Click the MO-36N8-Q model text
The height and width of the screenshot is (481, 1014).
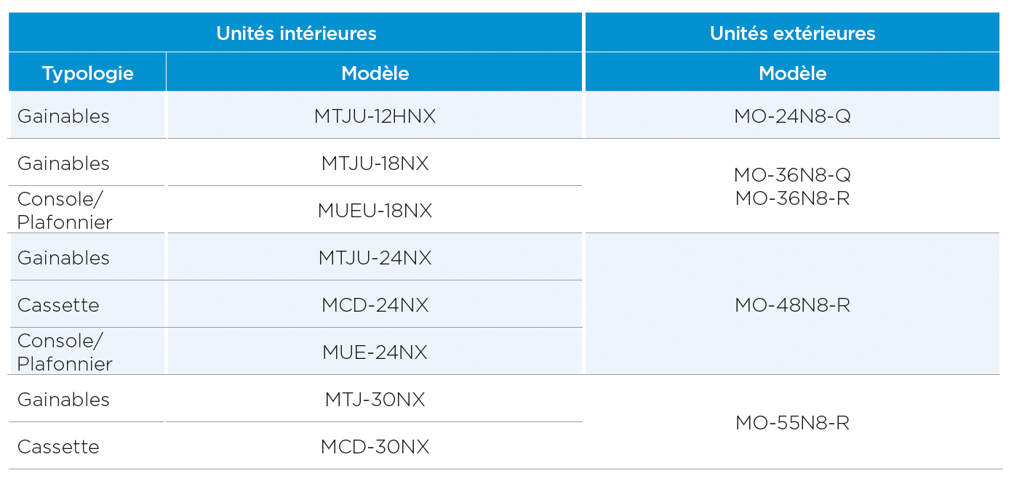click(x=792, y=175)
